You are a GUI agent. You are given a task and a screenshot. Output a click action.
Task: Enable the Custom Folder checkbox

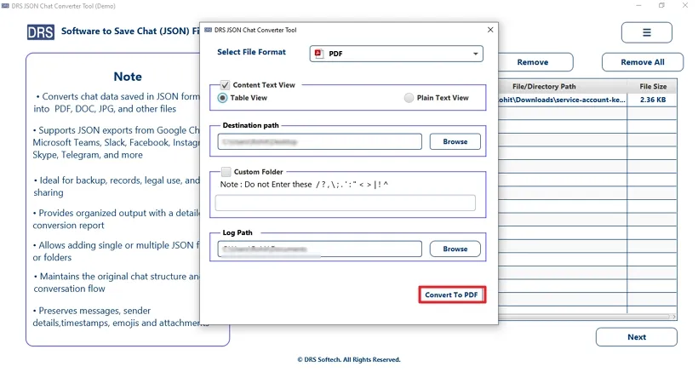226,172
